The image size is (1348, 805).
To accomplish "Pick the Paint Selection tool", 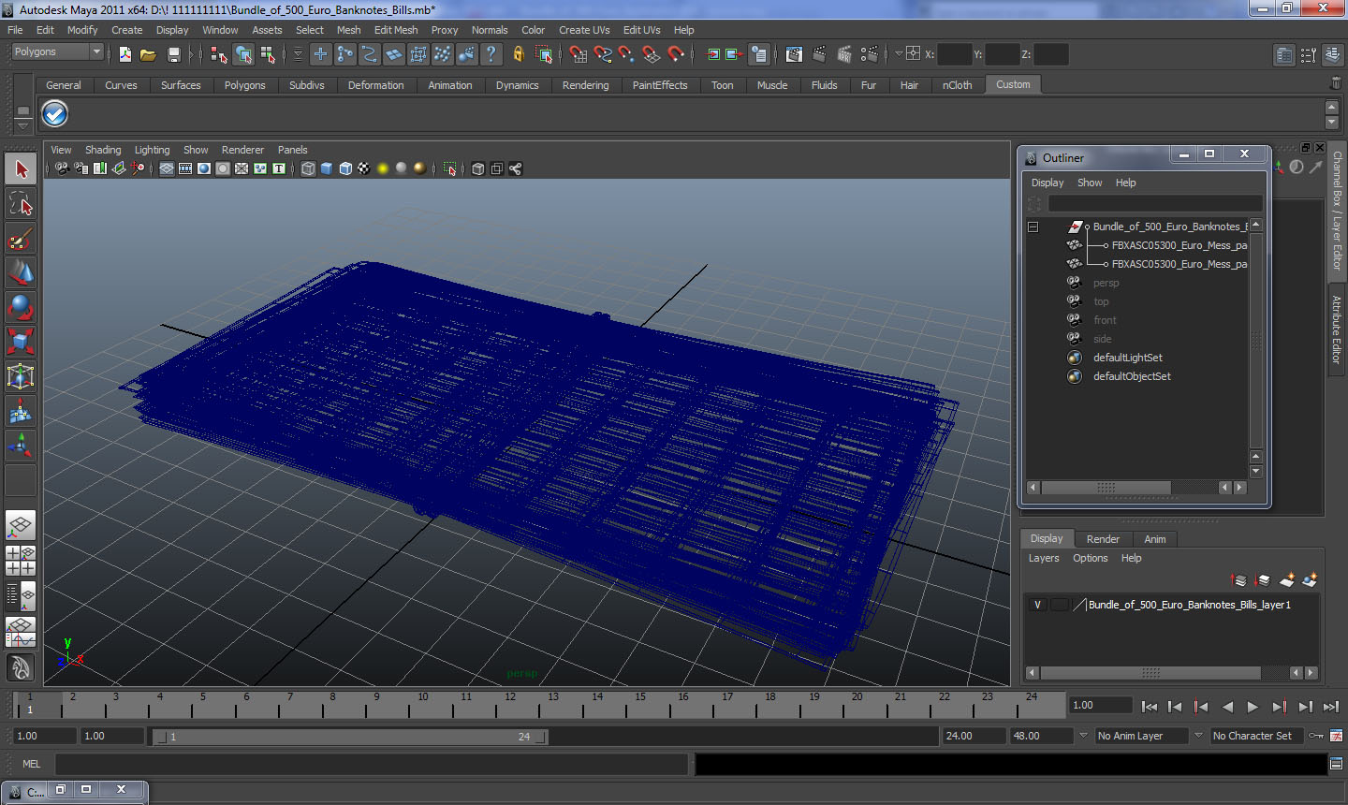I will [x=21, y=239].
